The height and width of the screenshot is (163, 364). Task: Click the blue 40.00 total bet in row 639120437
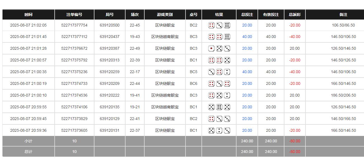247,37
